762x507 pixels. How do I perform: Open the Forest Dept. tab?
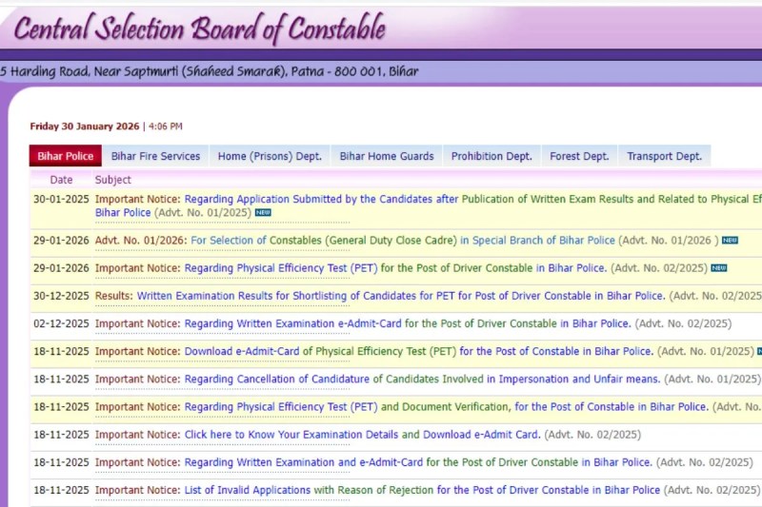pos(579,156)
